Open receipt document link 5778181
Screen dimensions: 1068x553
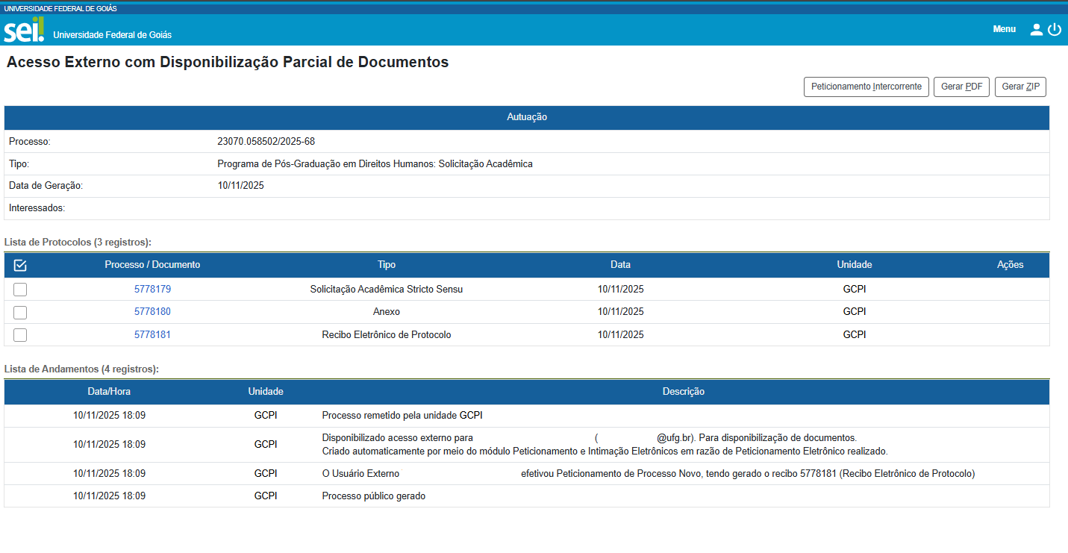[152, 334]
